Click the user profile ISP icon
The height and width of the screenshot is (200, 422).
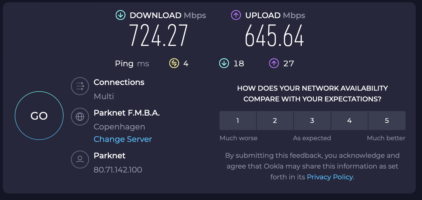tap(80, 159)
